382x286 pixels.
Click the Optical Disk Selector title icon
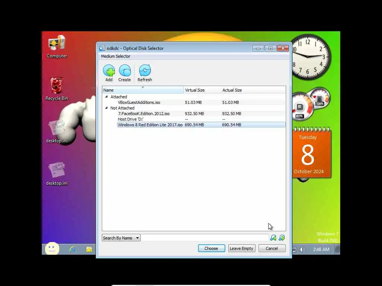point(102,48)
